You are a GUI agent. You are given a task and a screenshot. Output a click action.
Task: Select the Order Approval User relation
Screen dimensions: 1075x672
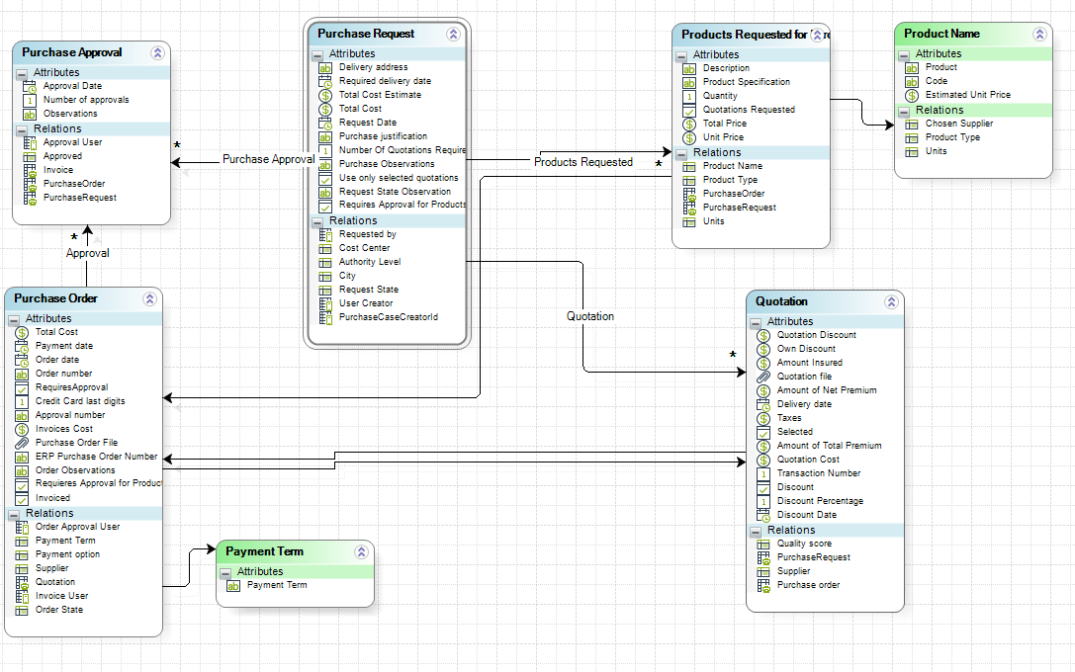(x=77, y=527)
